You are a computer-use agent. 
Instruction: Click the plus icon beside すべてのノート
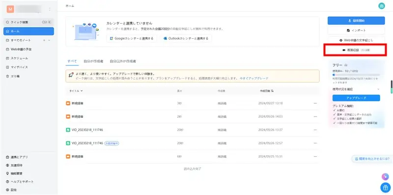(x=44, y=40)
